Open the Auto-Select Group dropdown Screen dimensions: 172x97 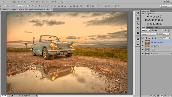point(20,6)
